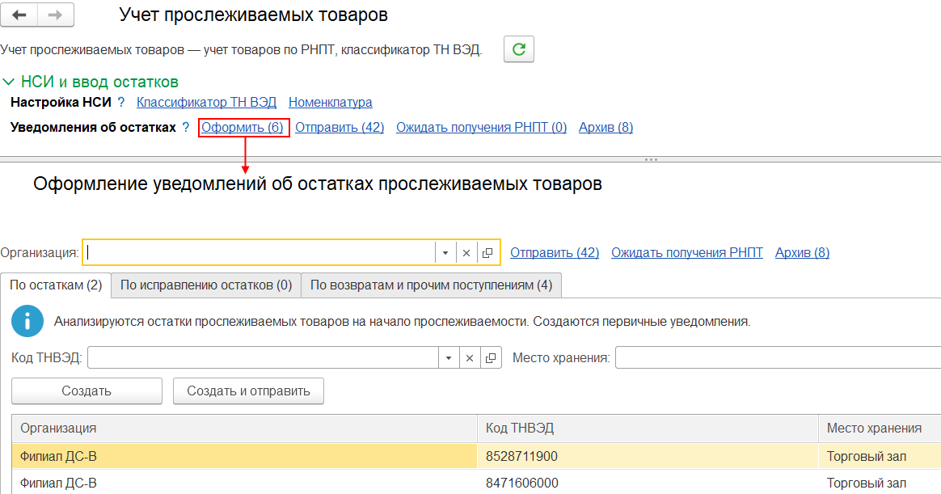Image resolution: width=941 pixels, height=494 pixels.
Task: Open selection form icon for Код ТНВЭД
Action: click(491, 358)
